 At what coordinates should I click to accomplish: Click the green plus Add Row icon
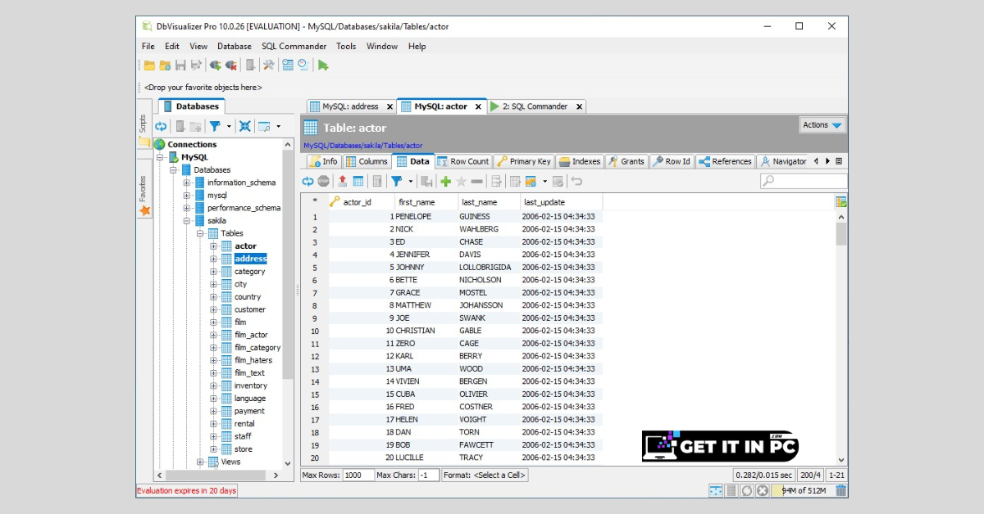click(445, 181)
